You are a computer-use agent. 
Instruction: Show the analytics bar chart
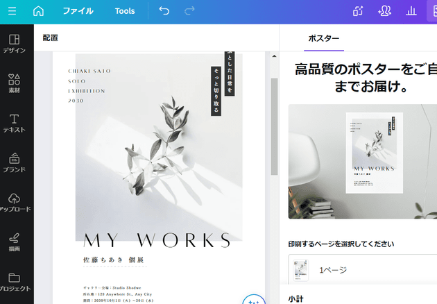coord(411,11)
